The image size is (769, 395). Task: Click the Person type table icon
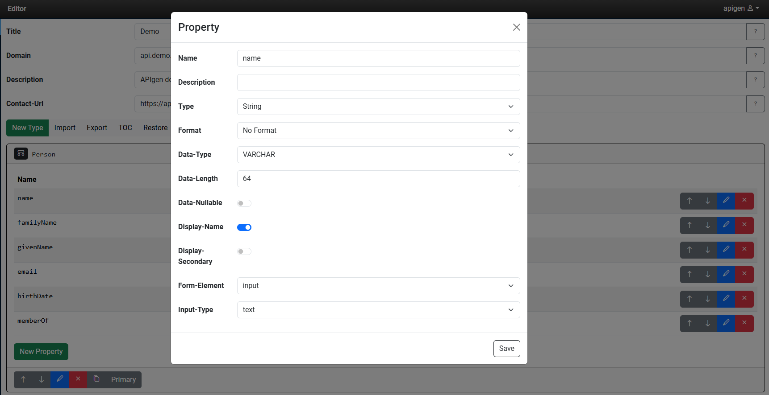[21, 154]
